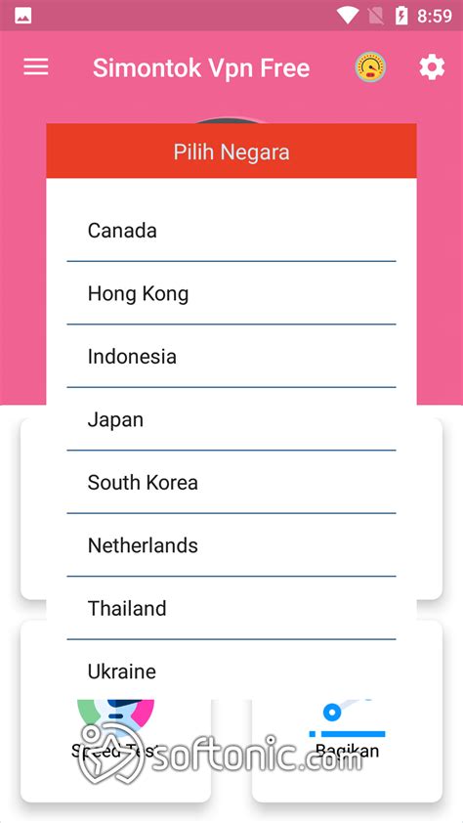Pick Japan as VPN country
463x823 pixels.
tap(231, 419)
